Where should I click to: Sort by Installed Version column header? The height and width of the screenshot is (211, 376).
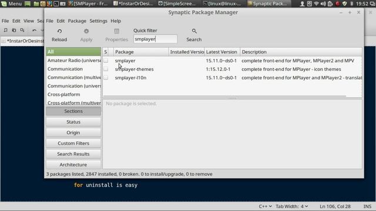187,52
